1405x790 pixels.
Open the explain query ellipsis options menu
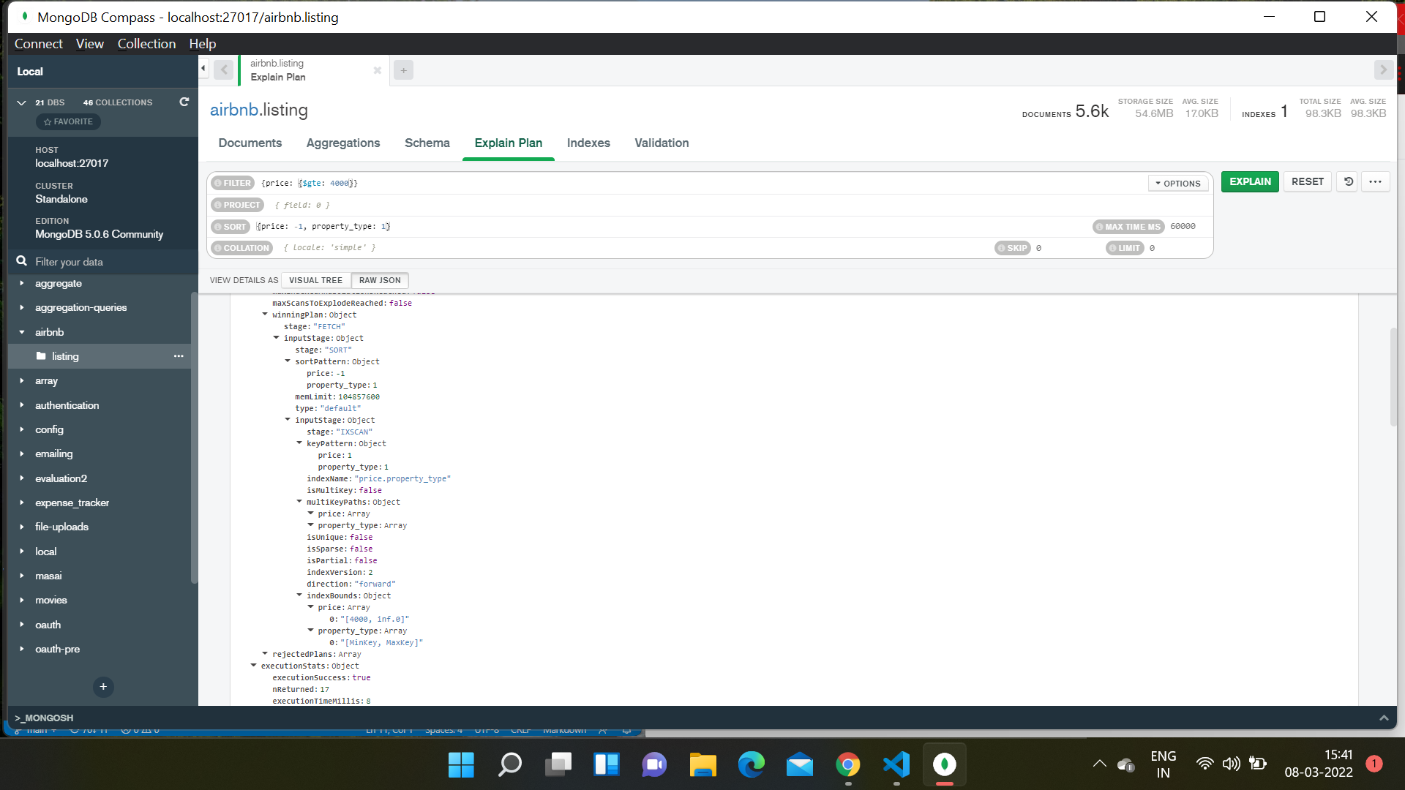(1375, 181)
